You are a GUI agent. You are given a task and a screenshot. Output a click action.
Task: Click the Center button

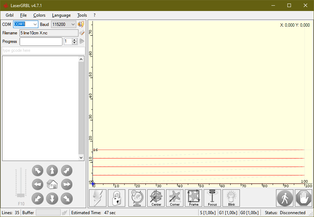click(156, 198)
